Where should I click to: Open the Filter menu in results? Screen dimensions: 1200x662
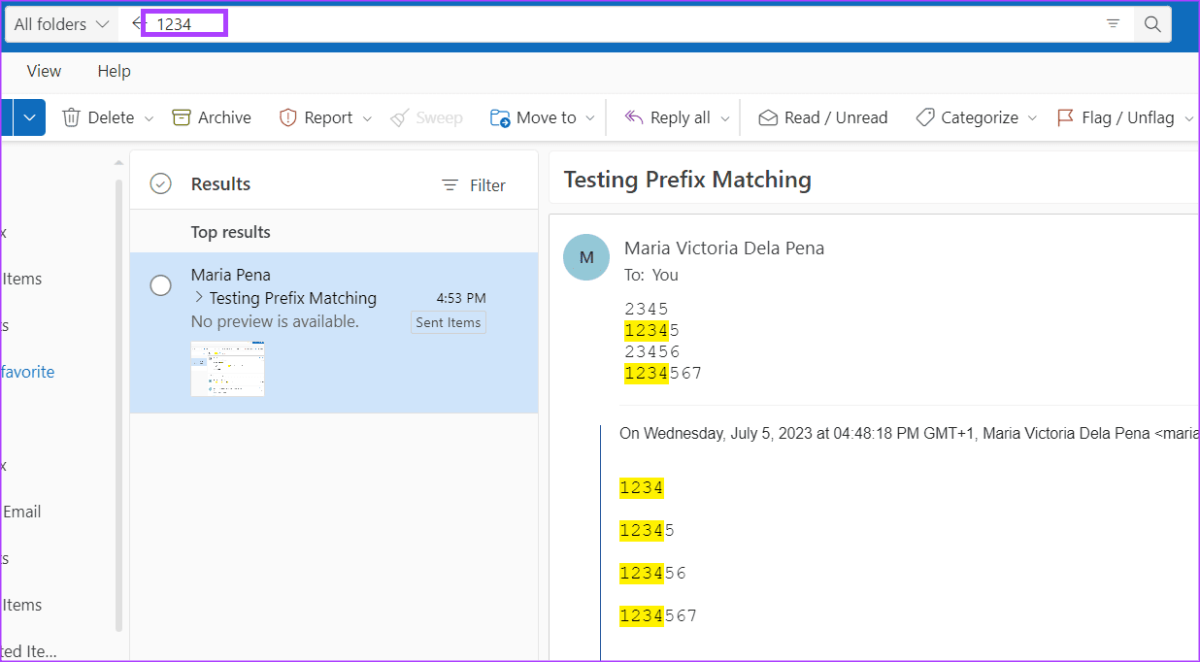(474, 184)
